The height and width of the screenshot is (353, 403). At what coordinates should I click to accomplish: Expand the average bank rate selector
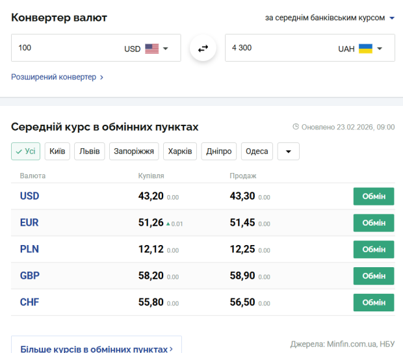330,18
